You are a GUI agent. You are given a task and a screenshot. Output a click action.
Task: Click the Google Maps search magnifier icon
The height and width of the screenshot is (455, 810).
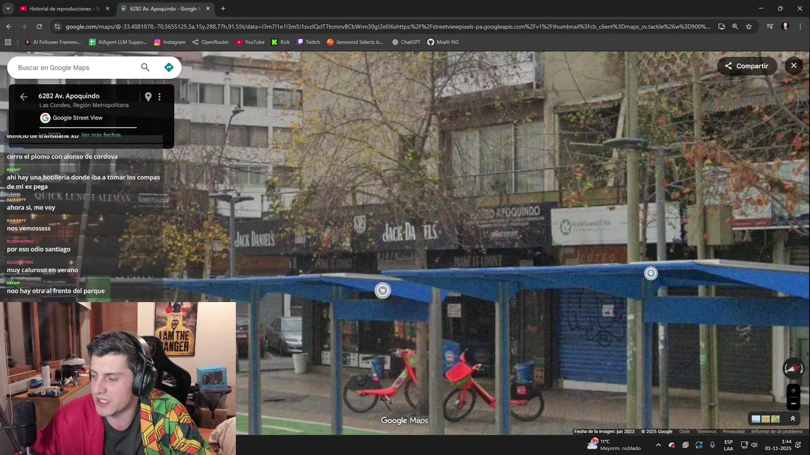[145, 68]
